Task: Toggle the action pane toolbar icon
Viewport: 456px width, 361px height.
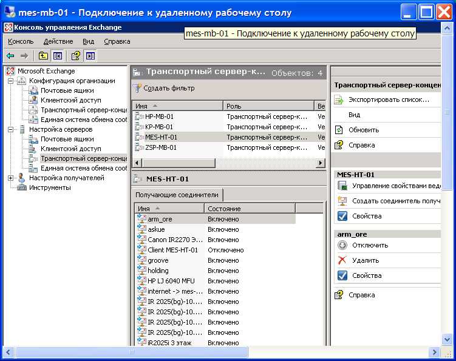Action: (90, 56)
